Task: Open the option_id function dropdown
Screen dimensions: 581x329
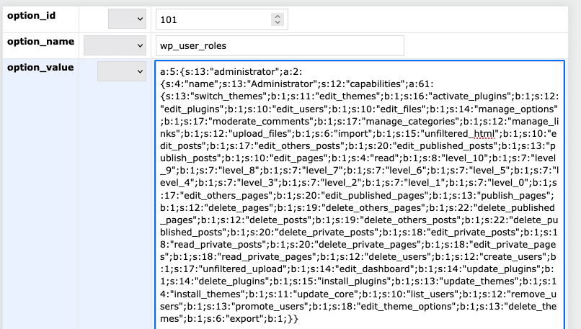Action: tap(127, 19)
